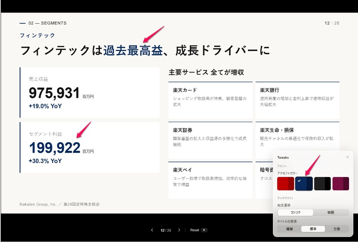Image resolution: width=358 pixels, height=242 pixels.
Task: Select the 楽天ペイ service card
Action: (210, 180)
